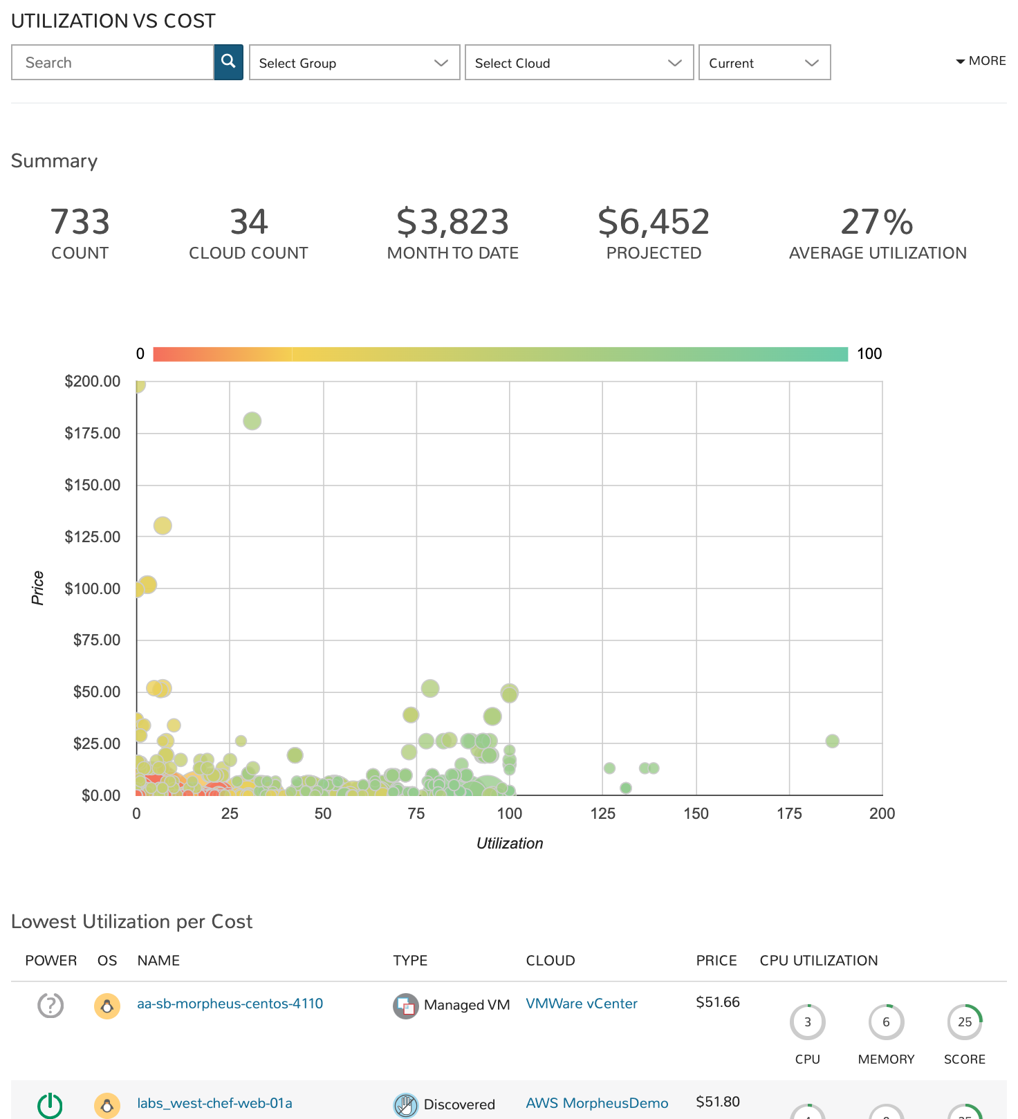
Task: Click the MEMORY gauge showing 6
Action: 886,1022
